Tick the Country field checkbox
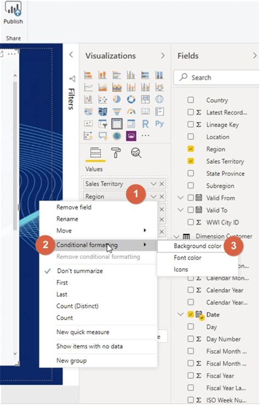 (x=191, y=100)
